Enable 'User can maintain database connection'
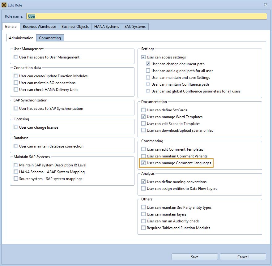The height and width of the screenshot is (266, 272). (x=16, y=146)
